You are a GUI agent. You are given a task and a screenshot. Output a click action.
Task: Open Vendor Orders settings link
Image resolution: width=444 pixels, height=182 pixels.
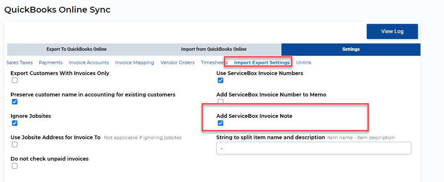(x=178, y=63)
